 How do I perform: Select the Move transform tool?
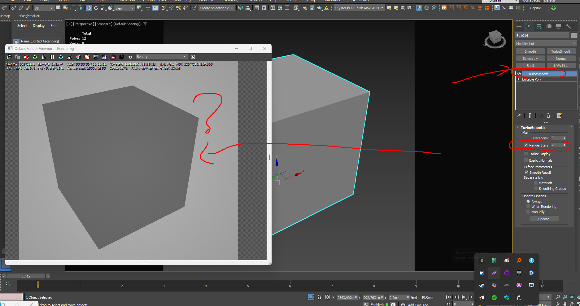89,8
